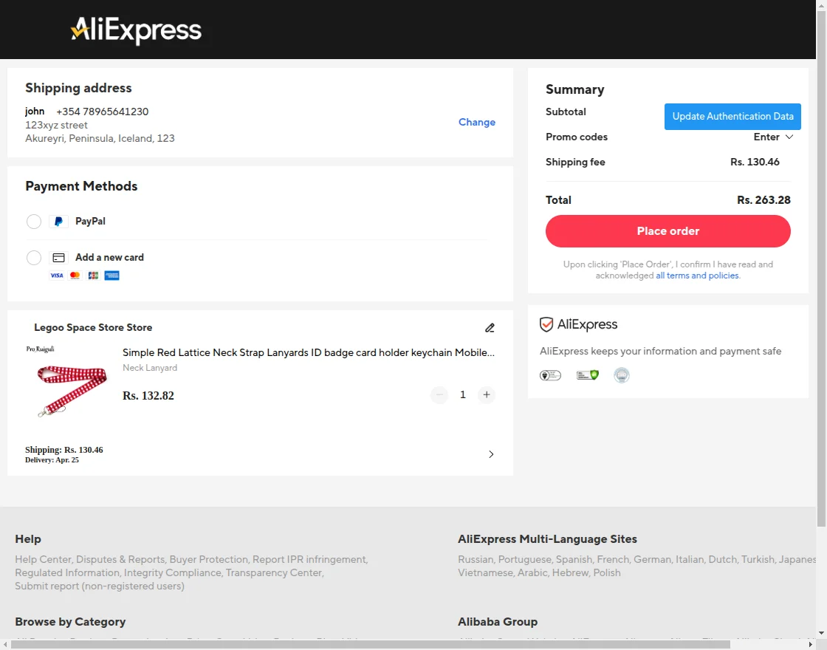The image size is (827, 650).
Task: Click Update Authentication Data button
Action: click(x=732, y=117)
